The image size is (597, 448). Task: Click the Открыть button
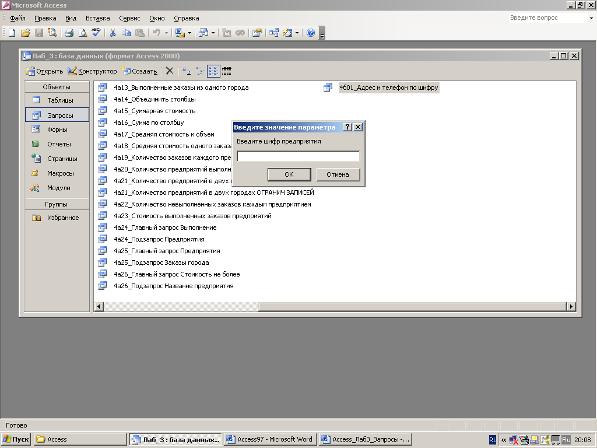click(x=44, y=71)
